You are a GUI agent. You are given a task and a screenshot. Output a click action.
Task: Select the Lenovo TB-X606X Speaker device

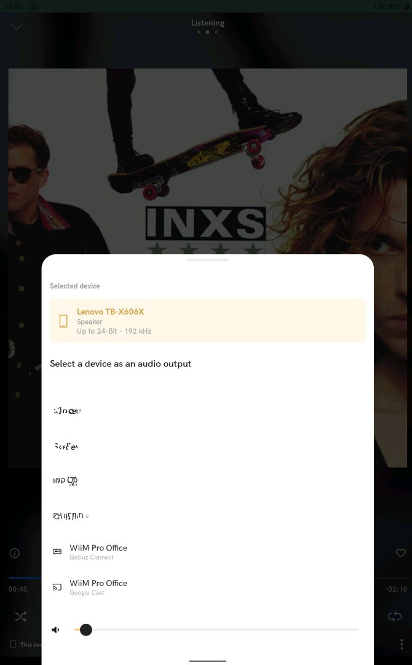tap(207, 321)
